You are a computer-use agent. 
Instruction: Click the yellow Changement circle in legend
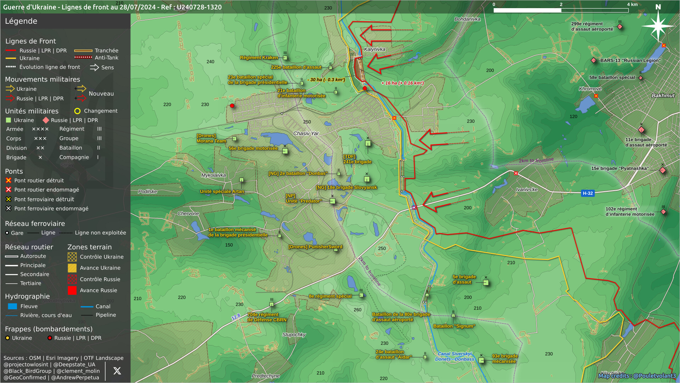pos(77,111)
